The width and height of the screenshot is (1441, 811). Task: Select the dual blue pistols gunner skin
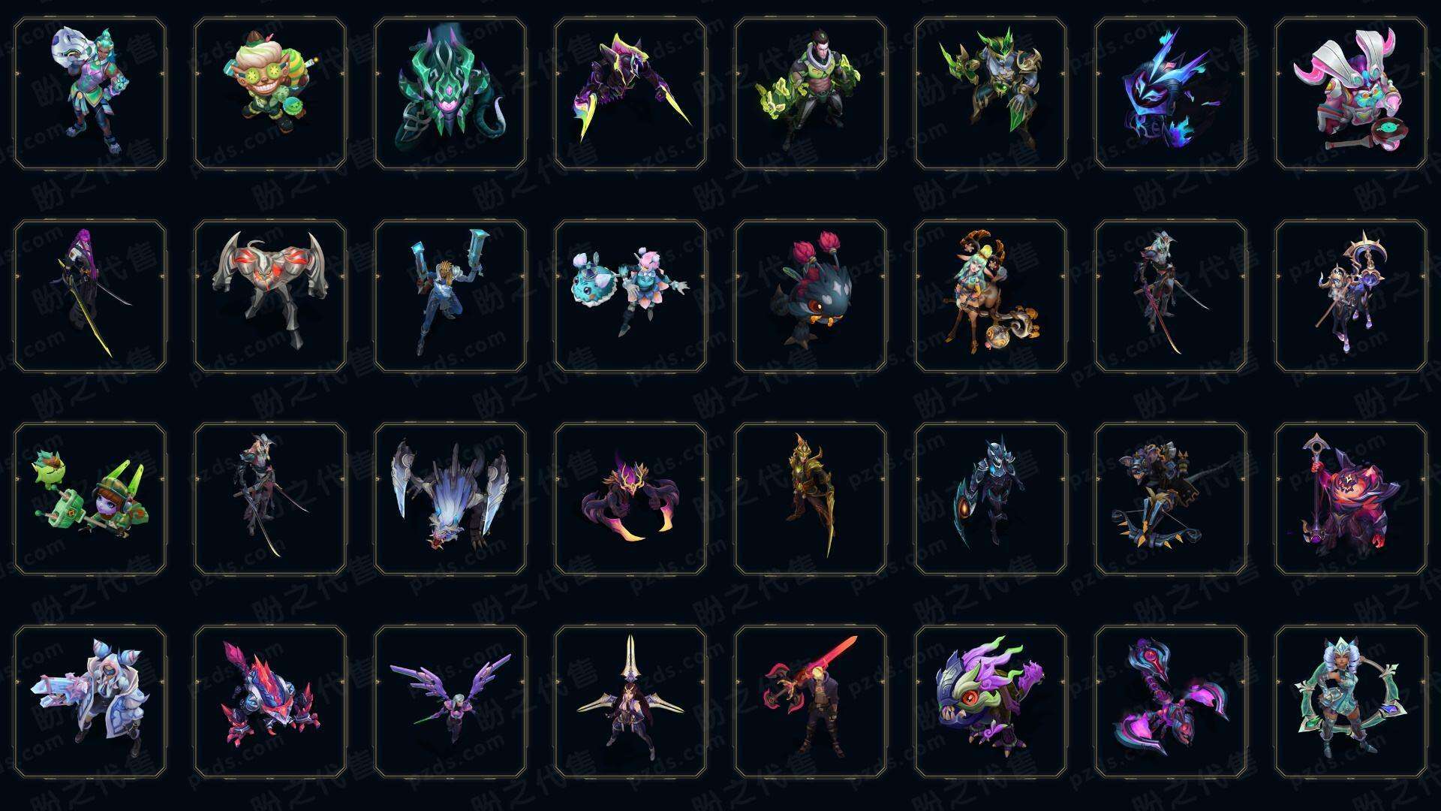[x=450, y=296]
